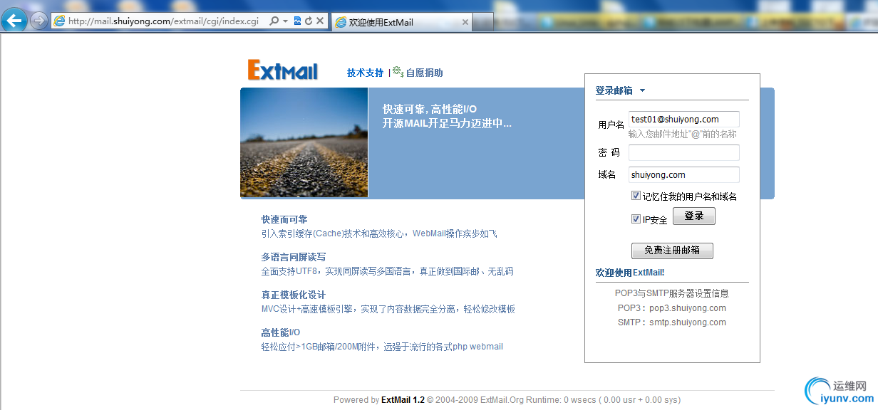Click the search magnifier in address bar
The height and width of the screenshot is (410, 878).
tap(274, 21)
